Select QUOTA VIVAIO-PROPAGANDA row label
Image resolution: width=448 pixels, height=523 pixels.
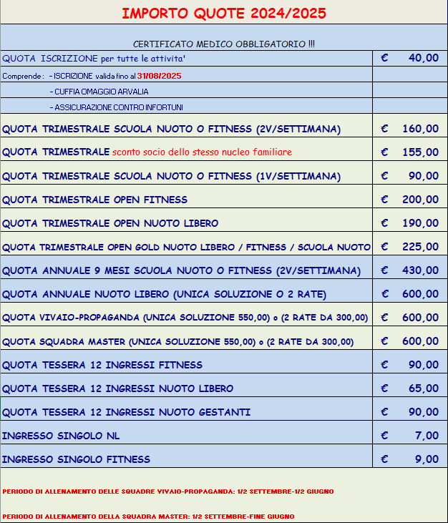(x=185, y=318)
